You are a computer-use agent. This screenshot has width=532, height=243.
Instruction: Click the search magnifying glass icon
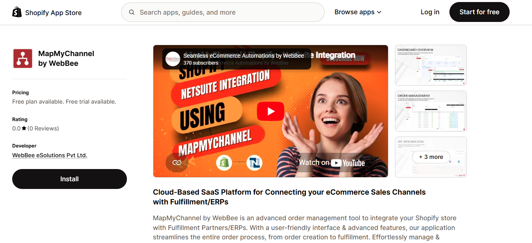point(131,12)
